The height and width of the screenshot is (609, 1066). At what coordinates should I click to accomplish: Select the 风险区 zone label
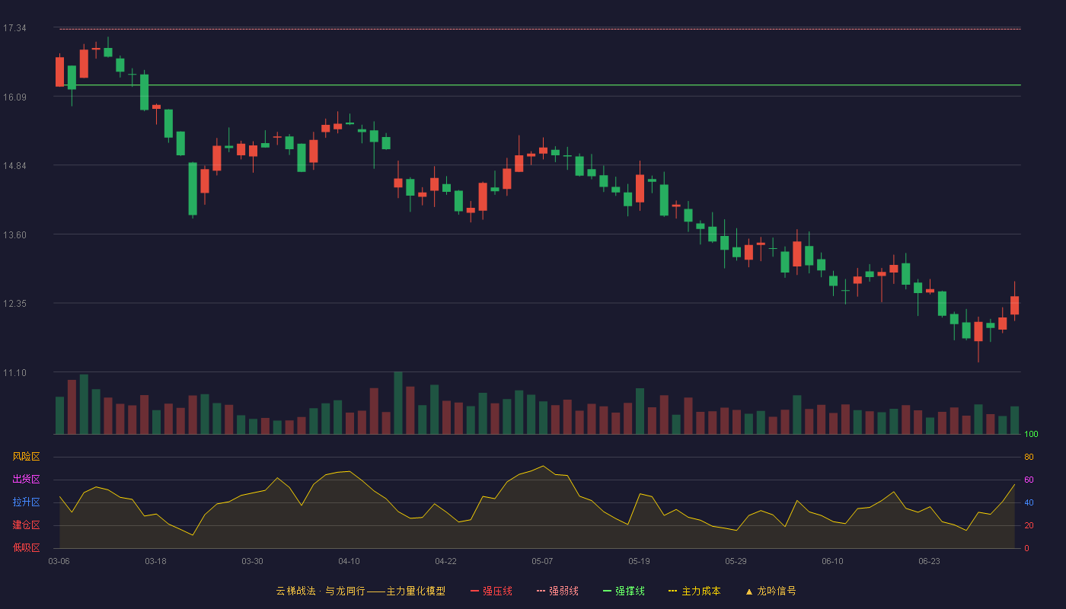26,457
